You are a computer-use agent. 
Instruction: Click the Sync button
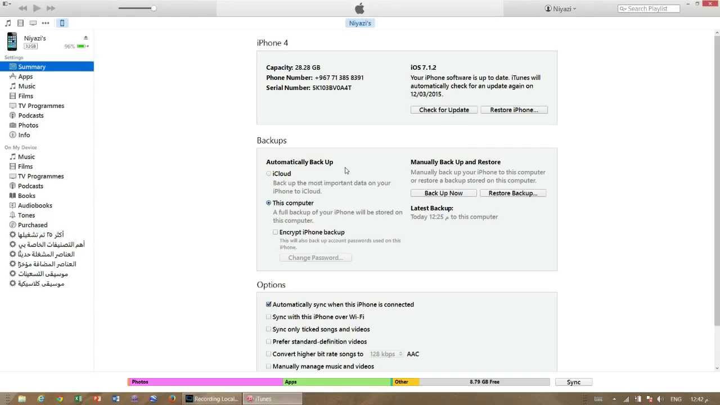click(573, 382)
